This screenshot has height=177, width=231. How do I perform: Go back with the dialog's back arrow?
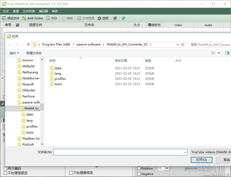(x=10, y=45)
